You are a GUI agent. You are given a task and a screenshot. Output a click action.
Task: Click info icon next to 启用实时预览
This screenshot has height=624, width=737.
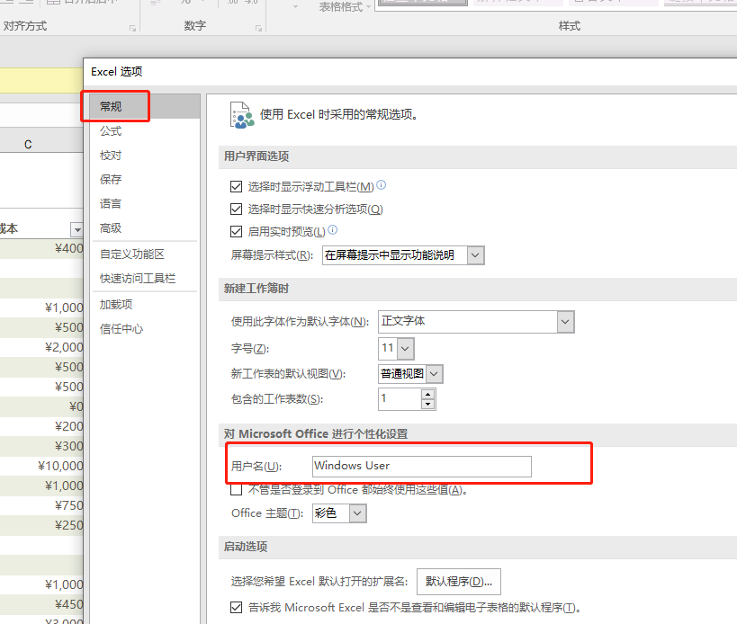click(333, 229)
